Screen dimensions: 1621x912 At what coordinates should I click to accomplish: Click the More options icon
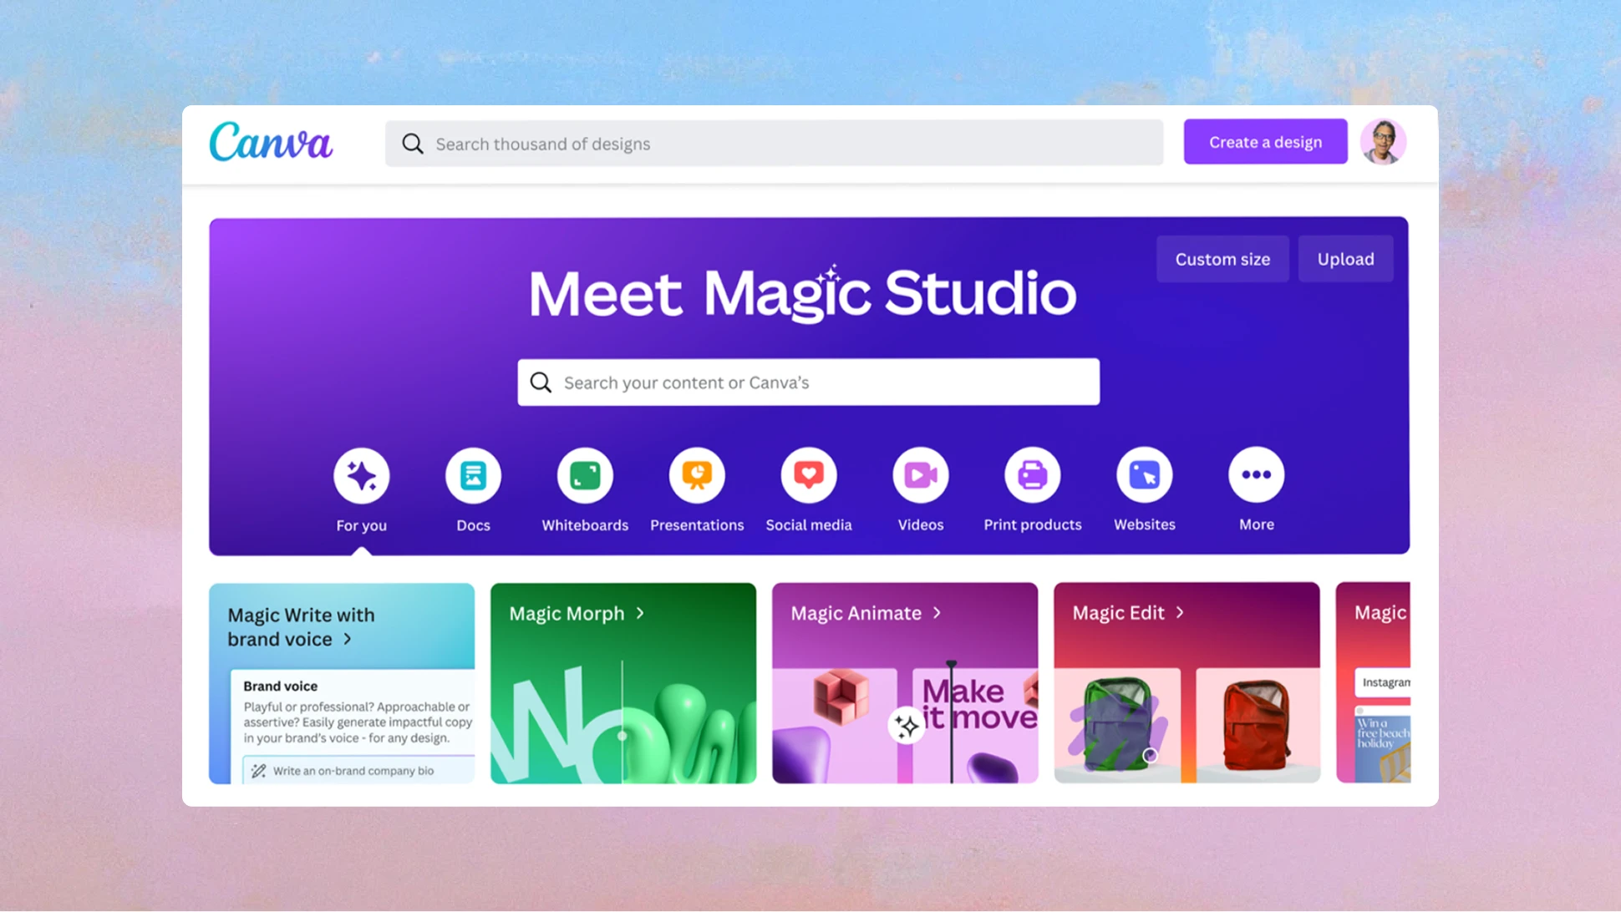coord(1255,475)
